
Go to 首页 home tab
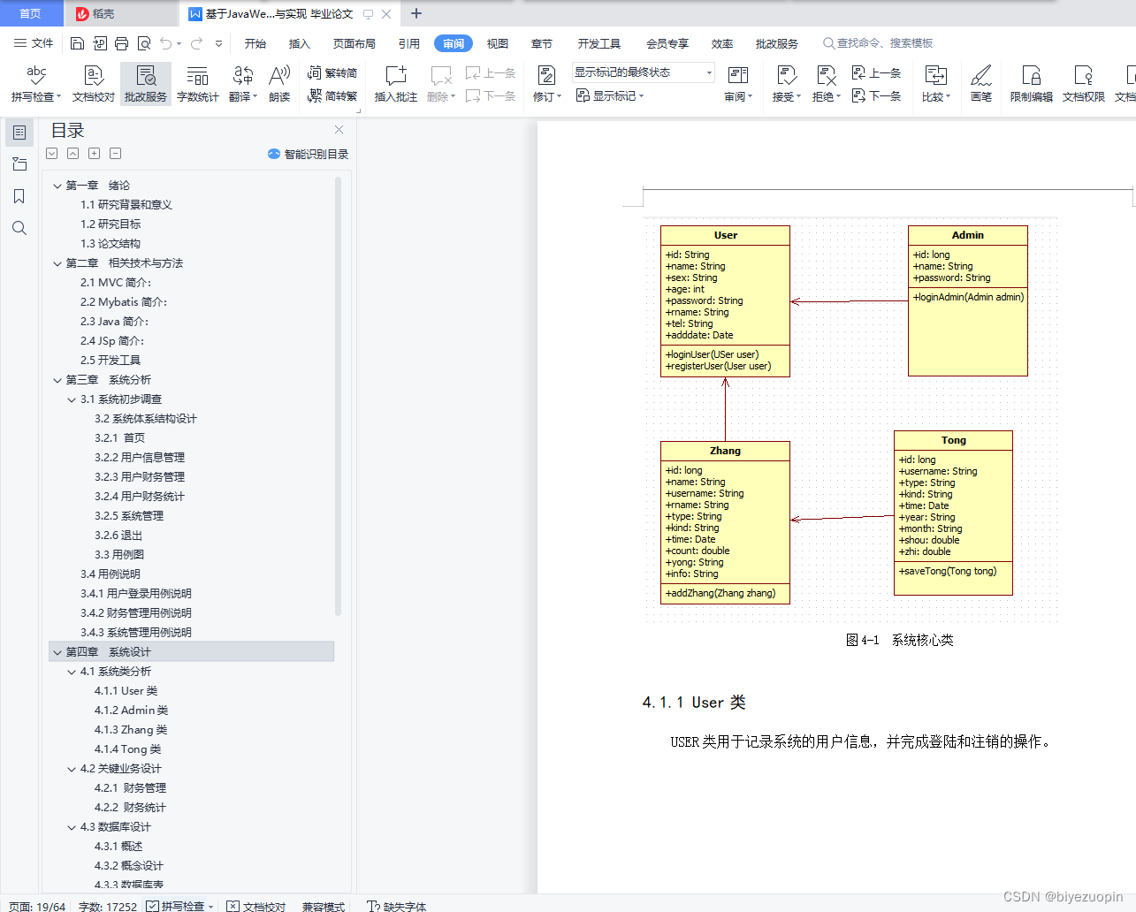click(x=30, y=13)
